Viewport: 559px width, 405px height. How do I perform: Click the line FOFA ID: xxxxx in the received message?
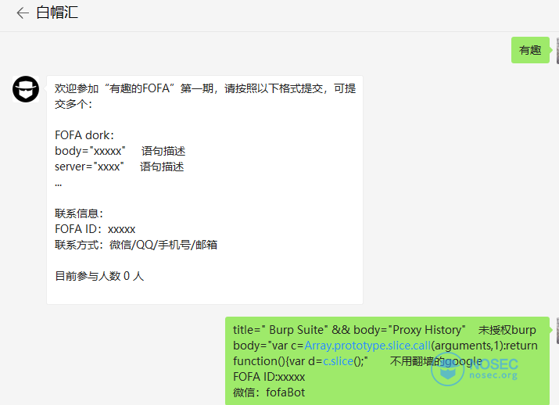point(95,229)
